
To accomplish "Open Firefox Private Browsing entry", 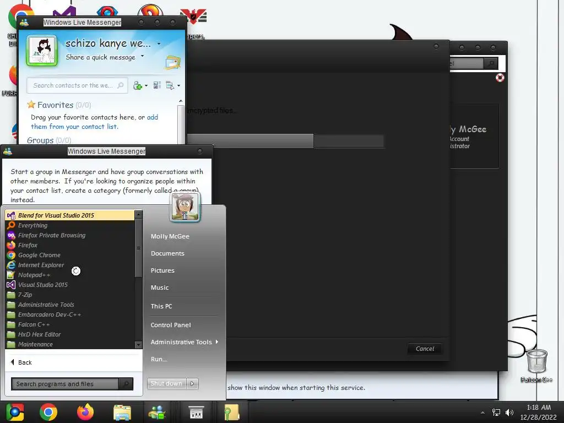I will point(70,235).
